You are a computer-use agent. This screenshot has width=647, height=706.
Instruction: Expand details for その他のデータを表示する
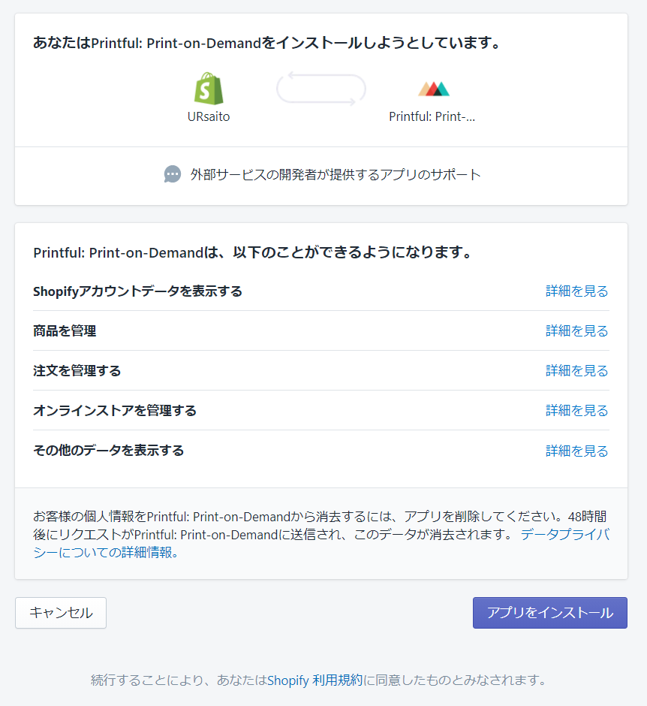(x=576, y=451)
